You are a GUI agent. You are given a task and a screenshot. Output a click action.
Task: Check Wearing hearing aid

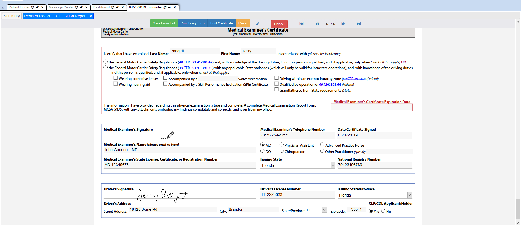coord(115,84)
